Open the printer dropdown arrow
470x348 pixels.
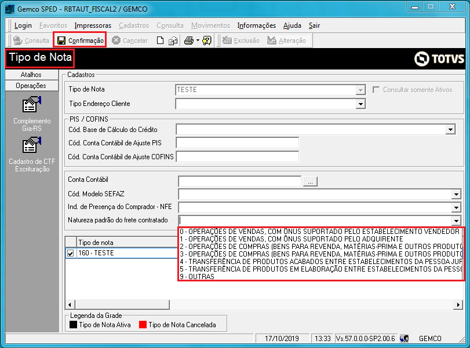point(198,41)
